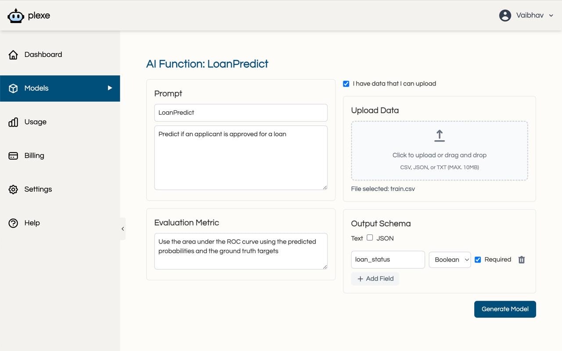Viewport: 562px width, 351px height.
Task: Click the upload arrow icon
Action: coord(440,136)
